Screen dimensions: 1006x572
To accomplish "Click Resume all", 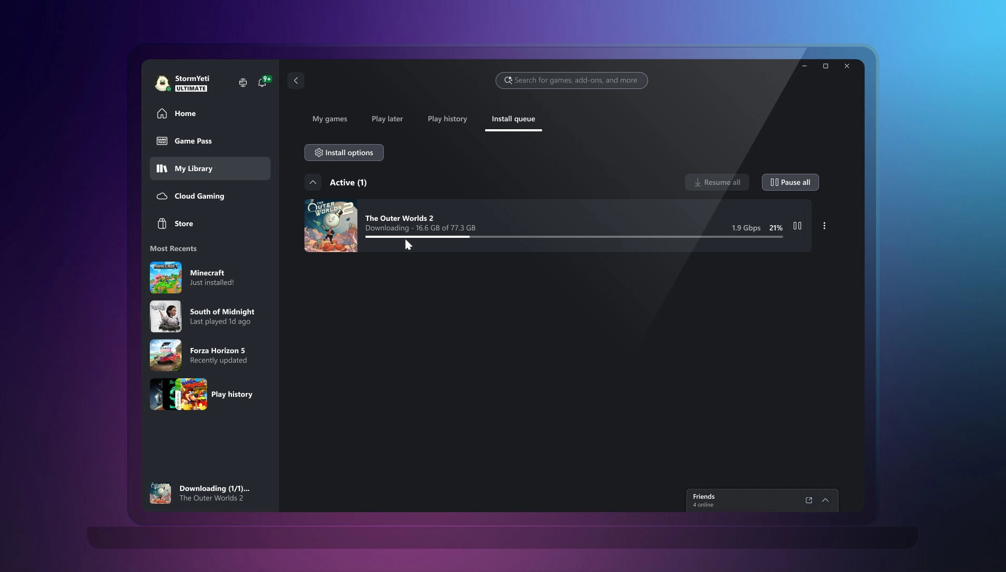I will (717, 182).
